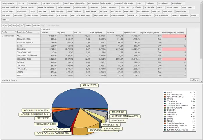Click the Familia sort arrow
Image resolution: width=203 pixels, height=140 pixels.
[x=13, y=32]
